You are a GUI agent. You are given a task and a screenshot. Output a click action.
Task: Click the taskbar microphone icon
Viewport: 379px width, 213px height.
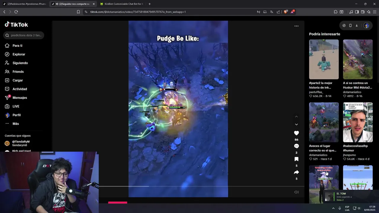click(x=340, y=208)
